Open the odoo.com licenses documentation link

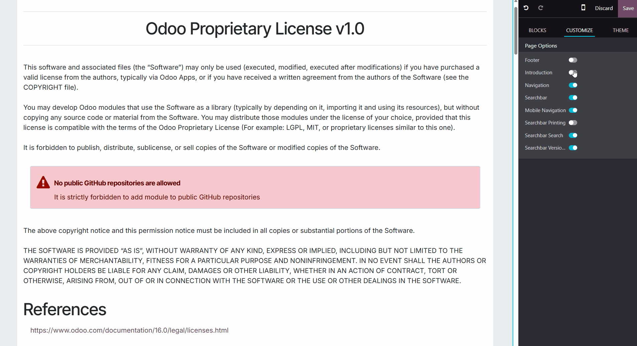(x=129, y=330)
